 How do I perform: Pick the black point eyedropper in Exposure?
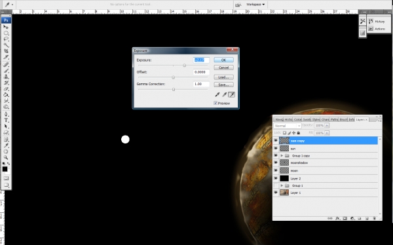click(x=217, y=94)
